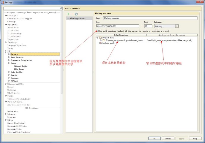
Task: Open Language Injections settings
Action: tap(17, 45)
